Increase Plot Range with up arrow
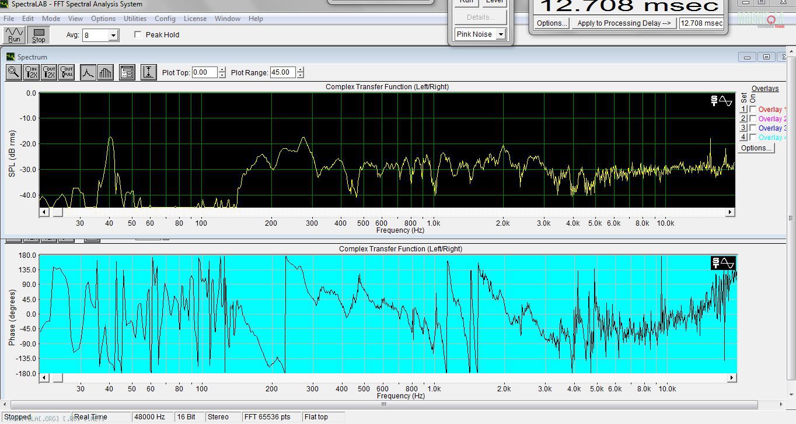This screenshot has width=796, height=424. point(300,70)
